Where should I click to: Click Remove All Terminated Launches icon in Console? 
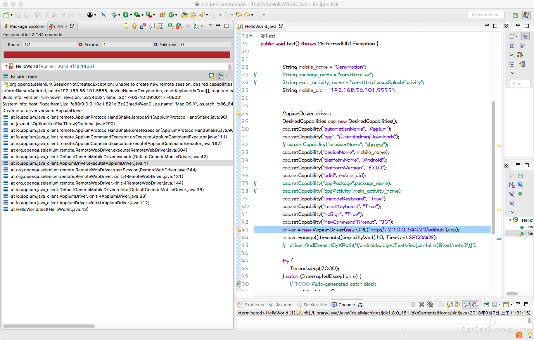[x=430, y=304]
